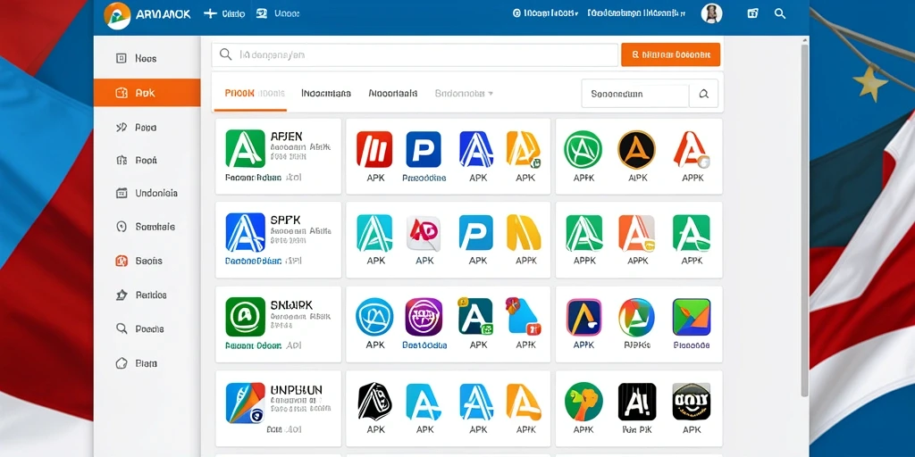Viewport: 915px width, 457px height.
Task: Open the black AI app icon
Action: (636, 402)
